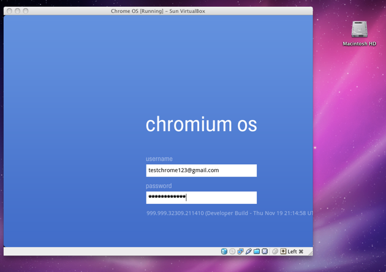This screenshot has height=272, width=386.
Task: Click the hard disk activity icon in VirtualBox status bar
Action: click(224, 251)
